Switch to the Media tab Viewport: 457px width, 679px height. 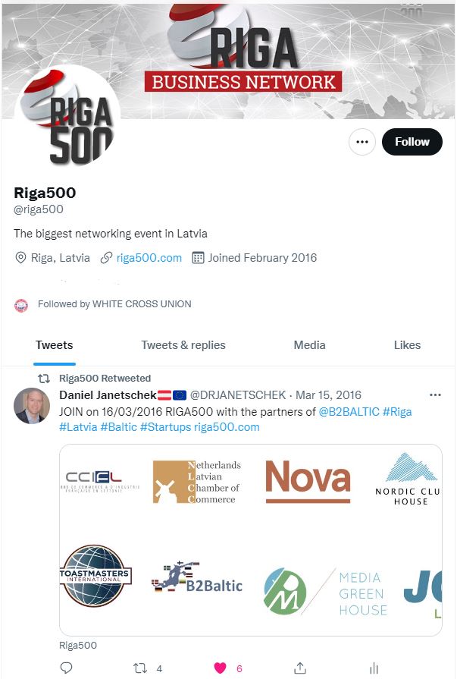click(x=309, y=345)
